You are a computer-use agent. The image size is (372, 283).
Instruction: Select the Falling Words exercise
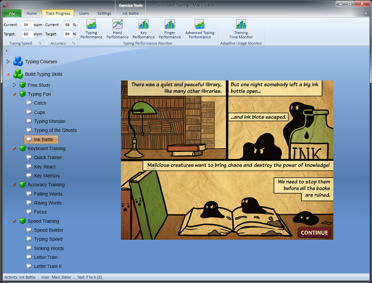click(48, 194)
